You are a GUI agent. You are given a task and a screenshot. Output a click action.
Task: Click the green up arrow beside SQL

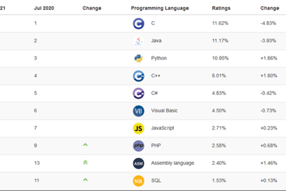click(85, 180)
